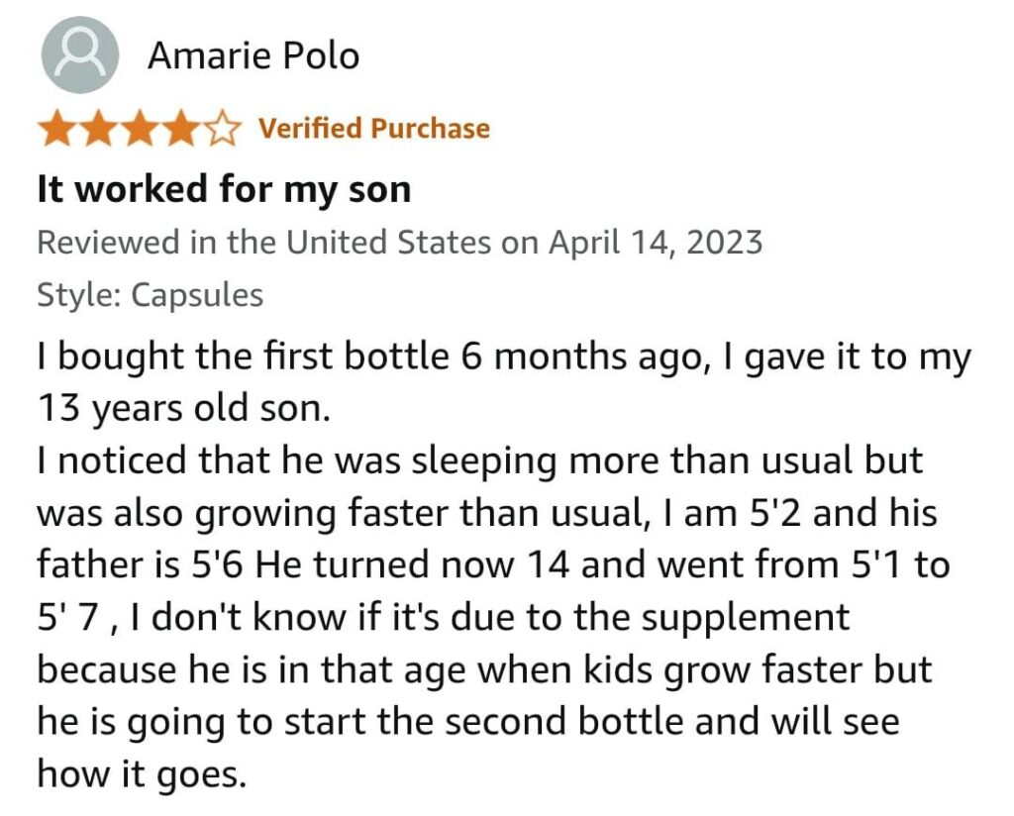
Task: Click the fourth orange rating star
Action: click(181, 129)
